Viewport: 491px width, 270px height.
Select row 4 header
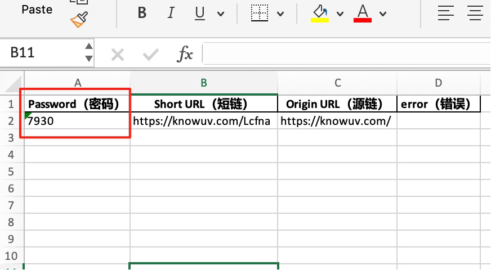tap(11, 155)
